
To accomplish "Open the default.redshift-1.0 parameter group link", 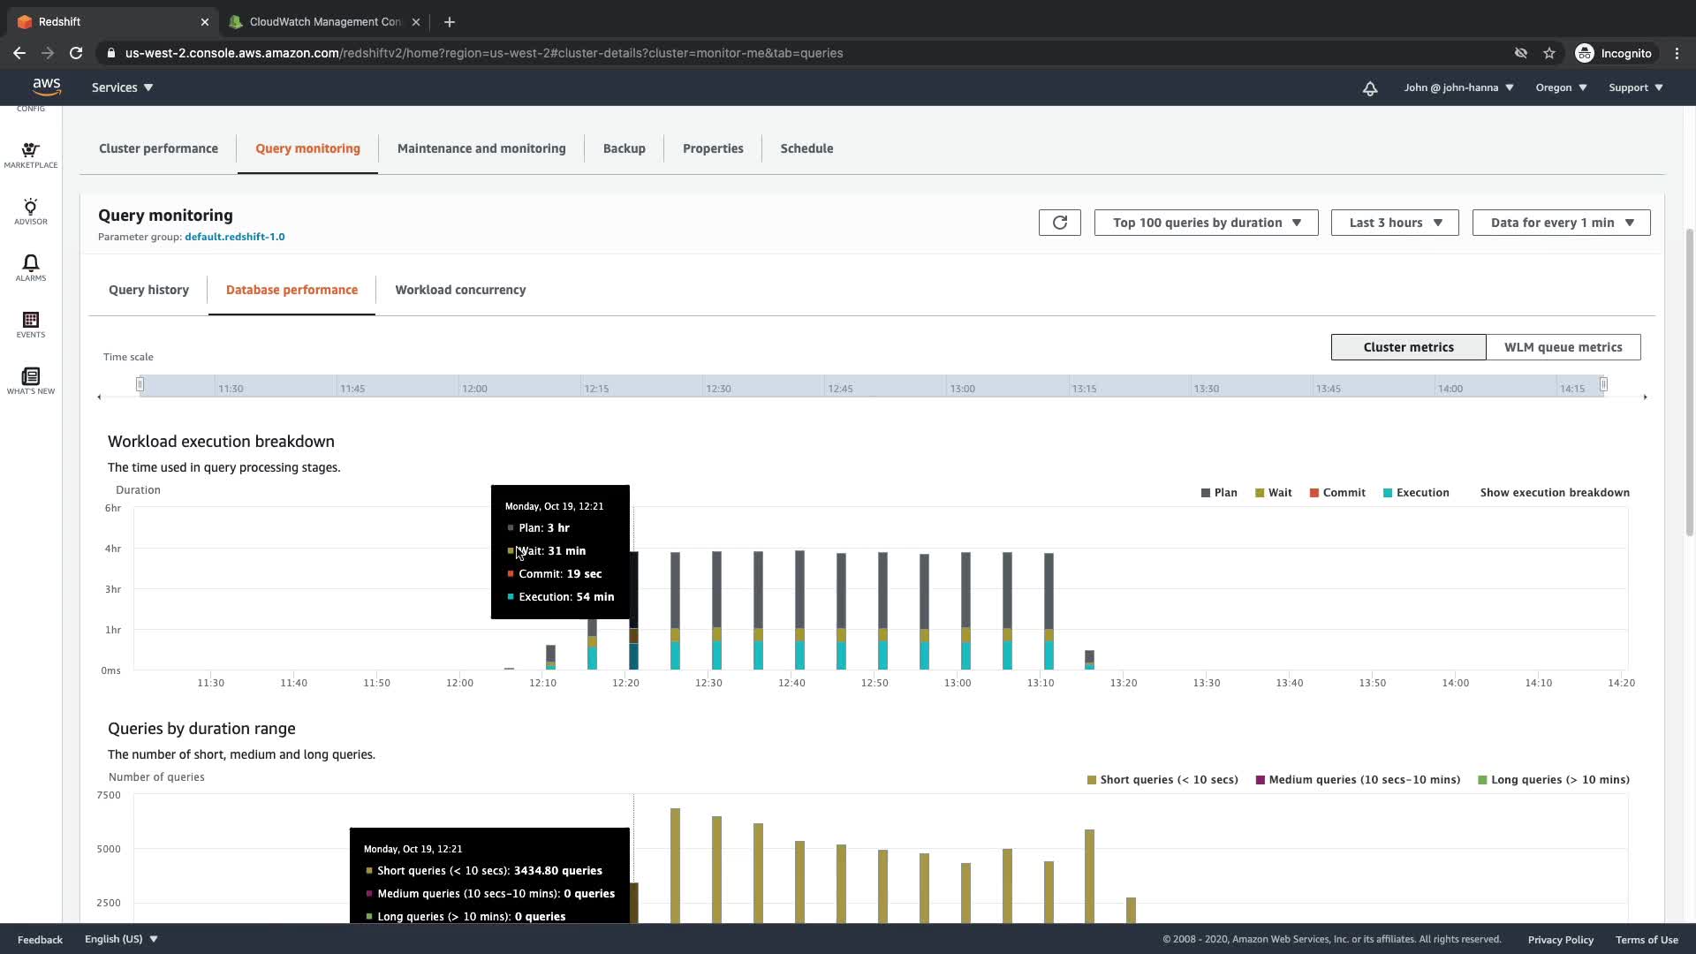I will (x=234, y=237).
